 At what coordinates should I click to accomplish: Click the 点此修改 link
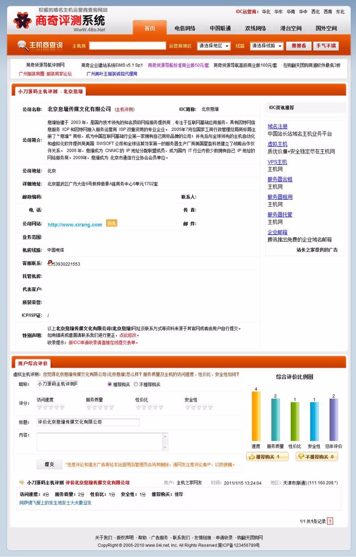(x=128, y=335)
